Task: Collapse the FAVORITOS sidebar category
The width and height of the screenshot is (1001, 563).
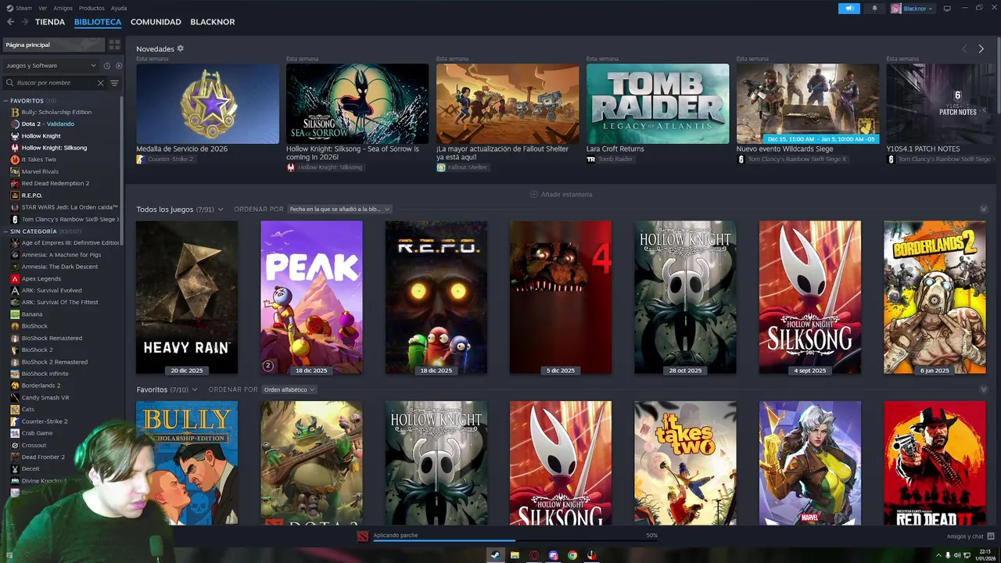Action: (x=6, y=101)
